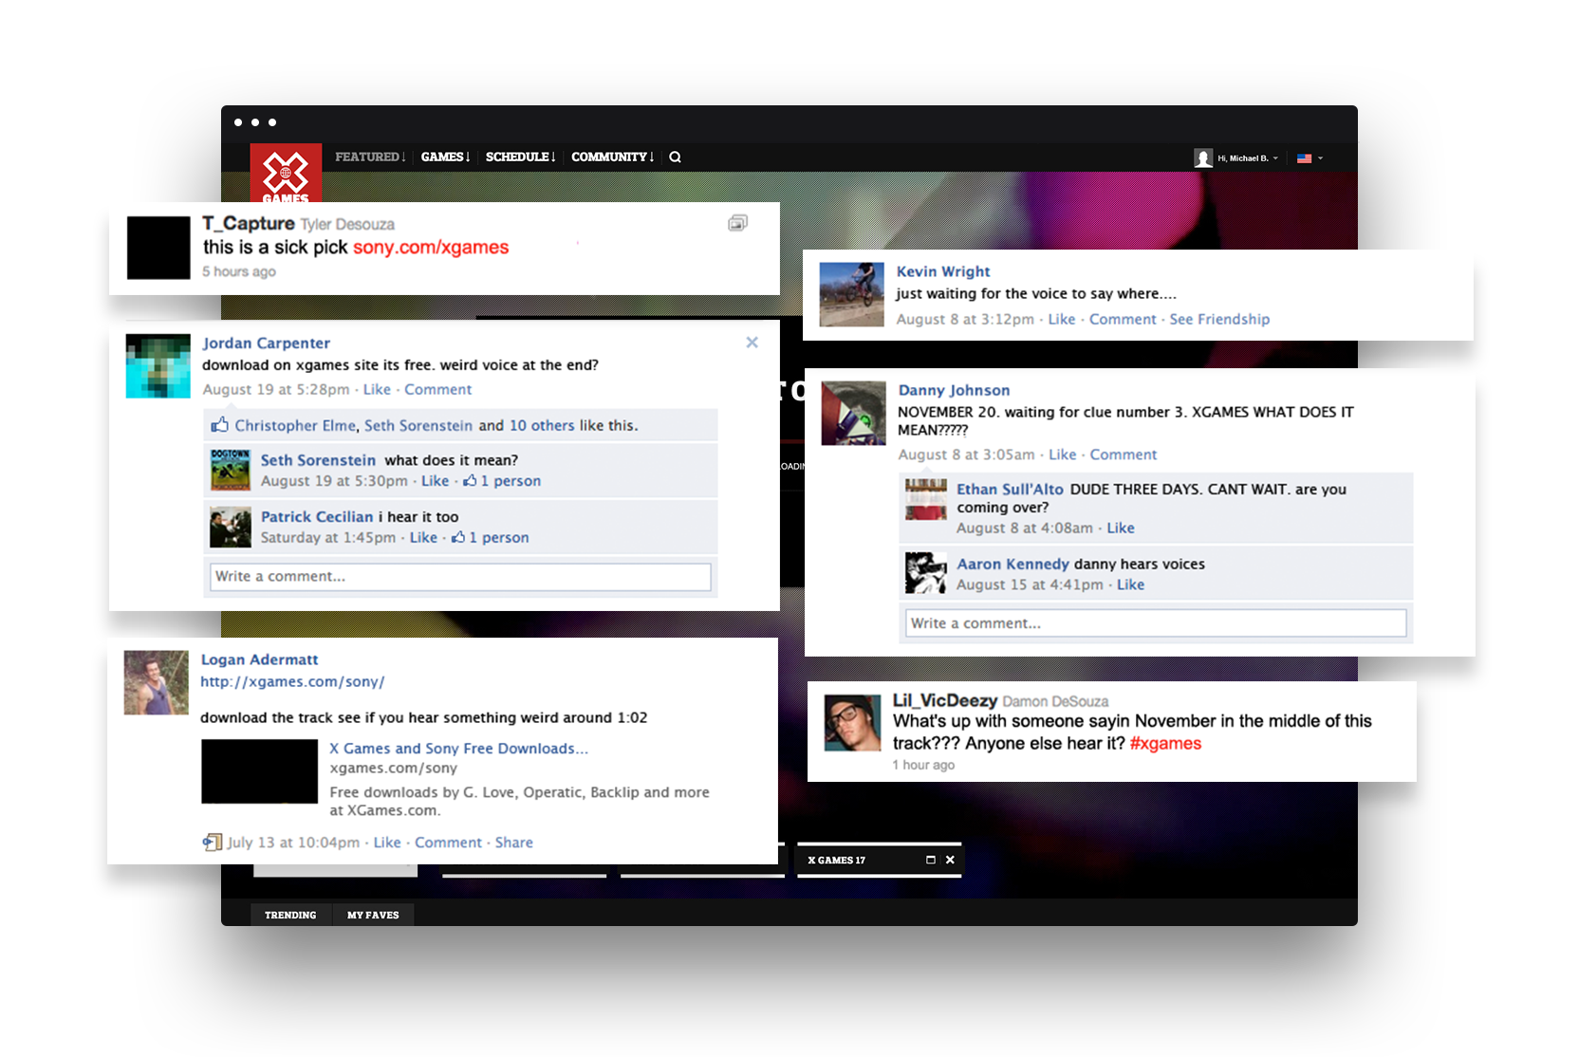Comment on Logan Adermatt's post

point(448,843)
